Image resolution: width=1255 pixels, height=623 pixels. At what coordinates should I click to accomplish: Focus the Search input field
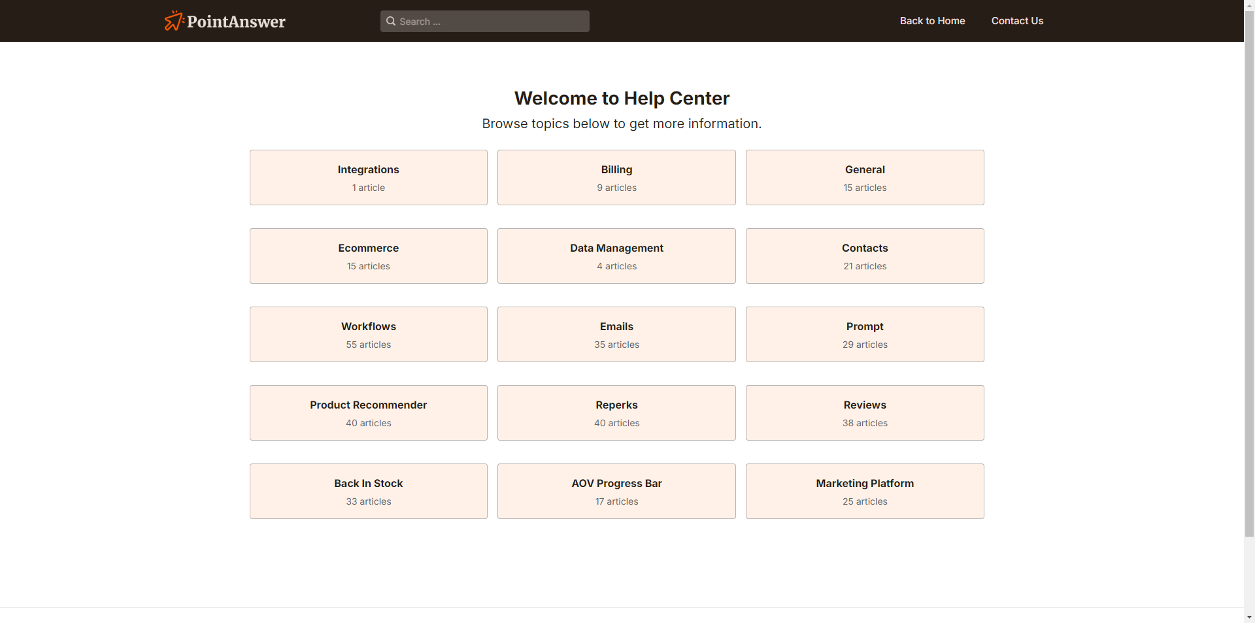[x=490, y=21]
